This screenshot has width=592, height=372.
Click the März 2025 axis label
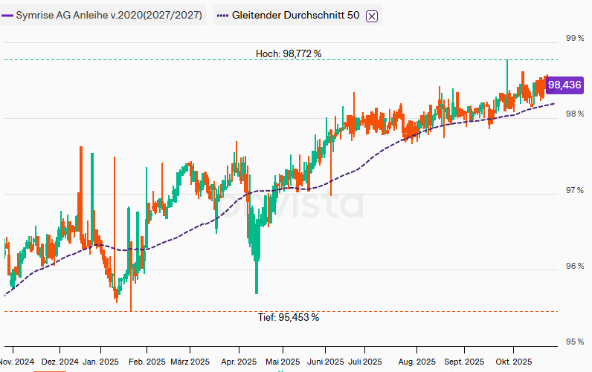(189, 362)
